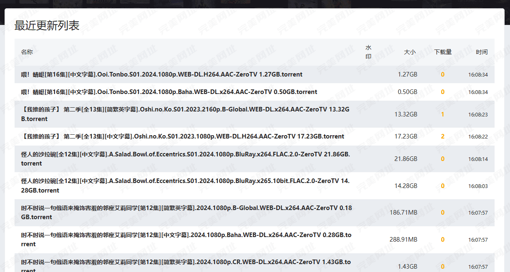
Task: Select the 0.50GB size cell
Action: (x=407, y=92)
